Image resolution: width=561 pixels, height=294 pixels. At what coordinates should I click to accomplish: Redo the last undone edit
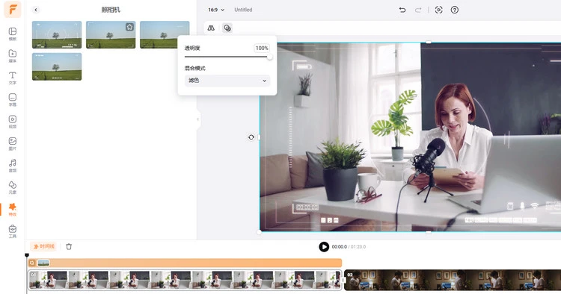coord(418,10)
